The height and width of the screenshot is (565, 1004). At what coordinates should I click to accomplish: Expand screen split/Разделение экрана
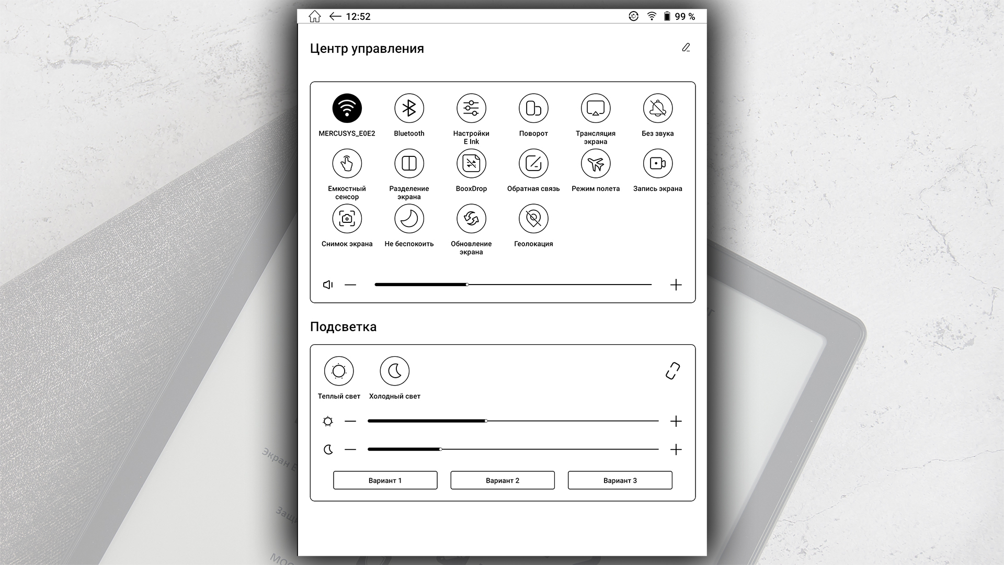pos(408,164)
